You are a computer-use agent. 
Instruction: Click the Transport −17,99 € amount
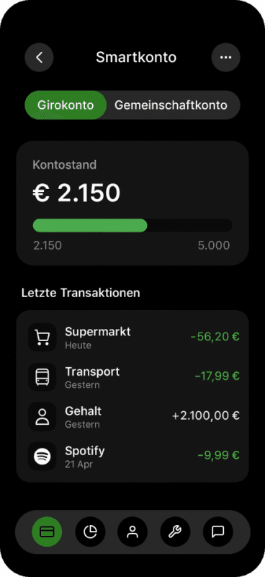click(217, 376)
